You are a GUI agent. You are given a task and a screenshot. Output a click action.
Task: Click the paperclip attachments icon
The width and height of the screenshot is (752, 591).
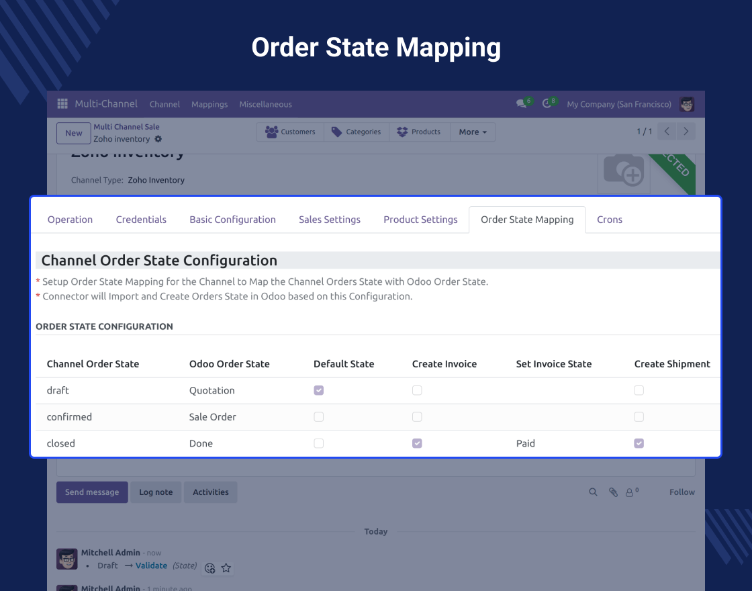[614, 492]
